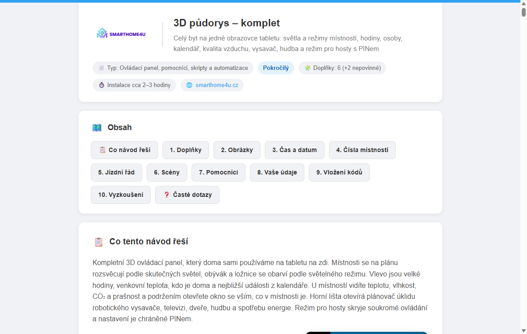This screenshot has width=527, height=334.
Task: Open section 3. Čas a datum
Action: [295, 150]
